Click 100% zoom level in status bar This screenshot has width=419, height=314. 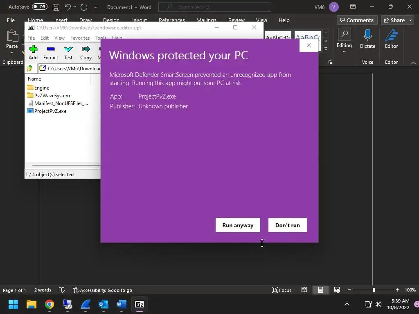tap(410, 290)
